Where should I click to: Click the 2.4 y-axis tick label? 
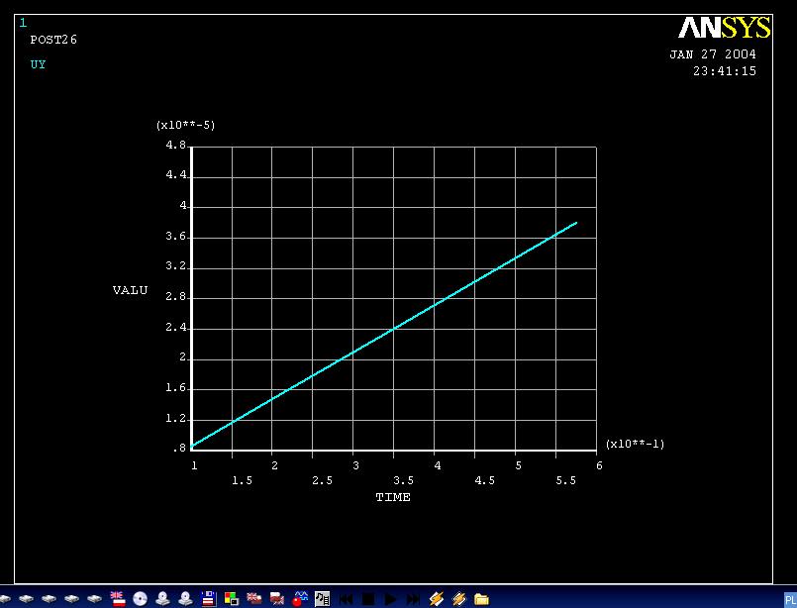point(176,328)
